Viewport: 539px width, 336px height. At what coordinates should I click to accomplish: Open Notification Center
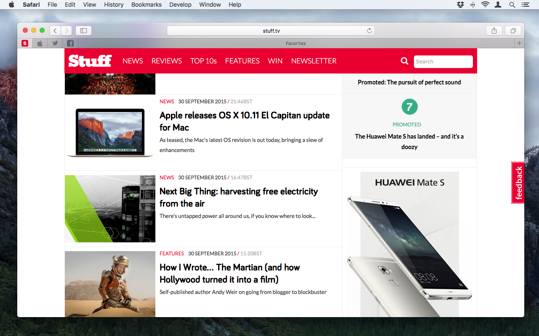coord(525,5)
